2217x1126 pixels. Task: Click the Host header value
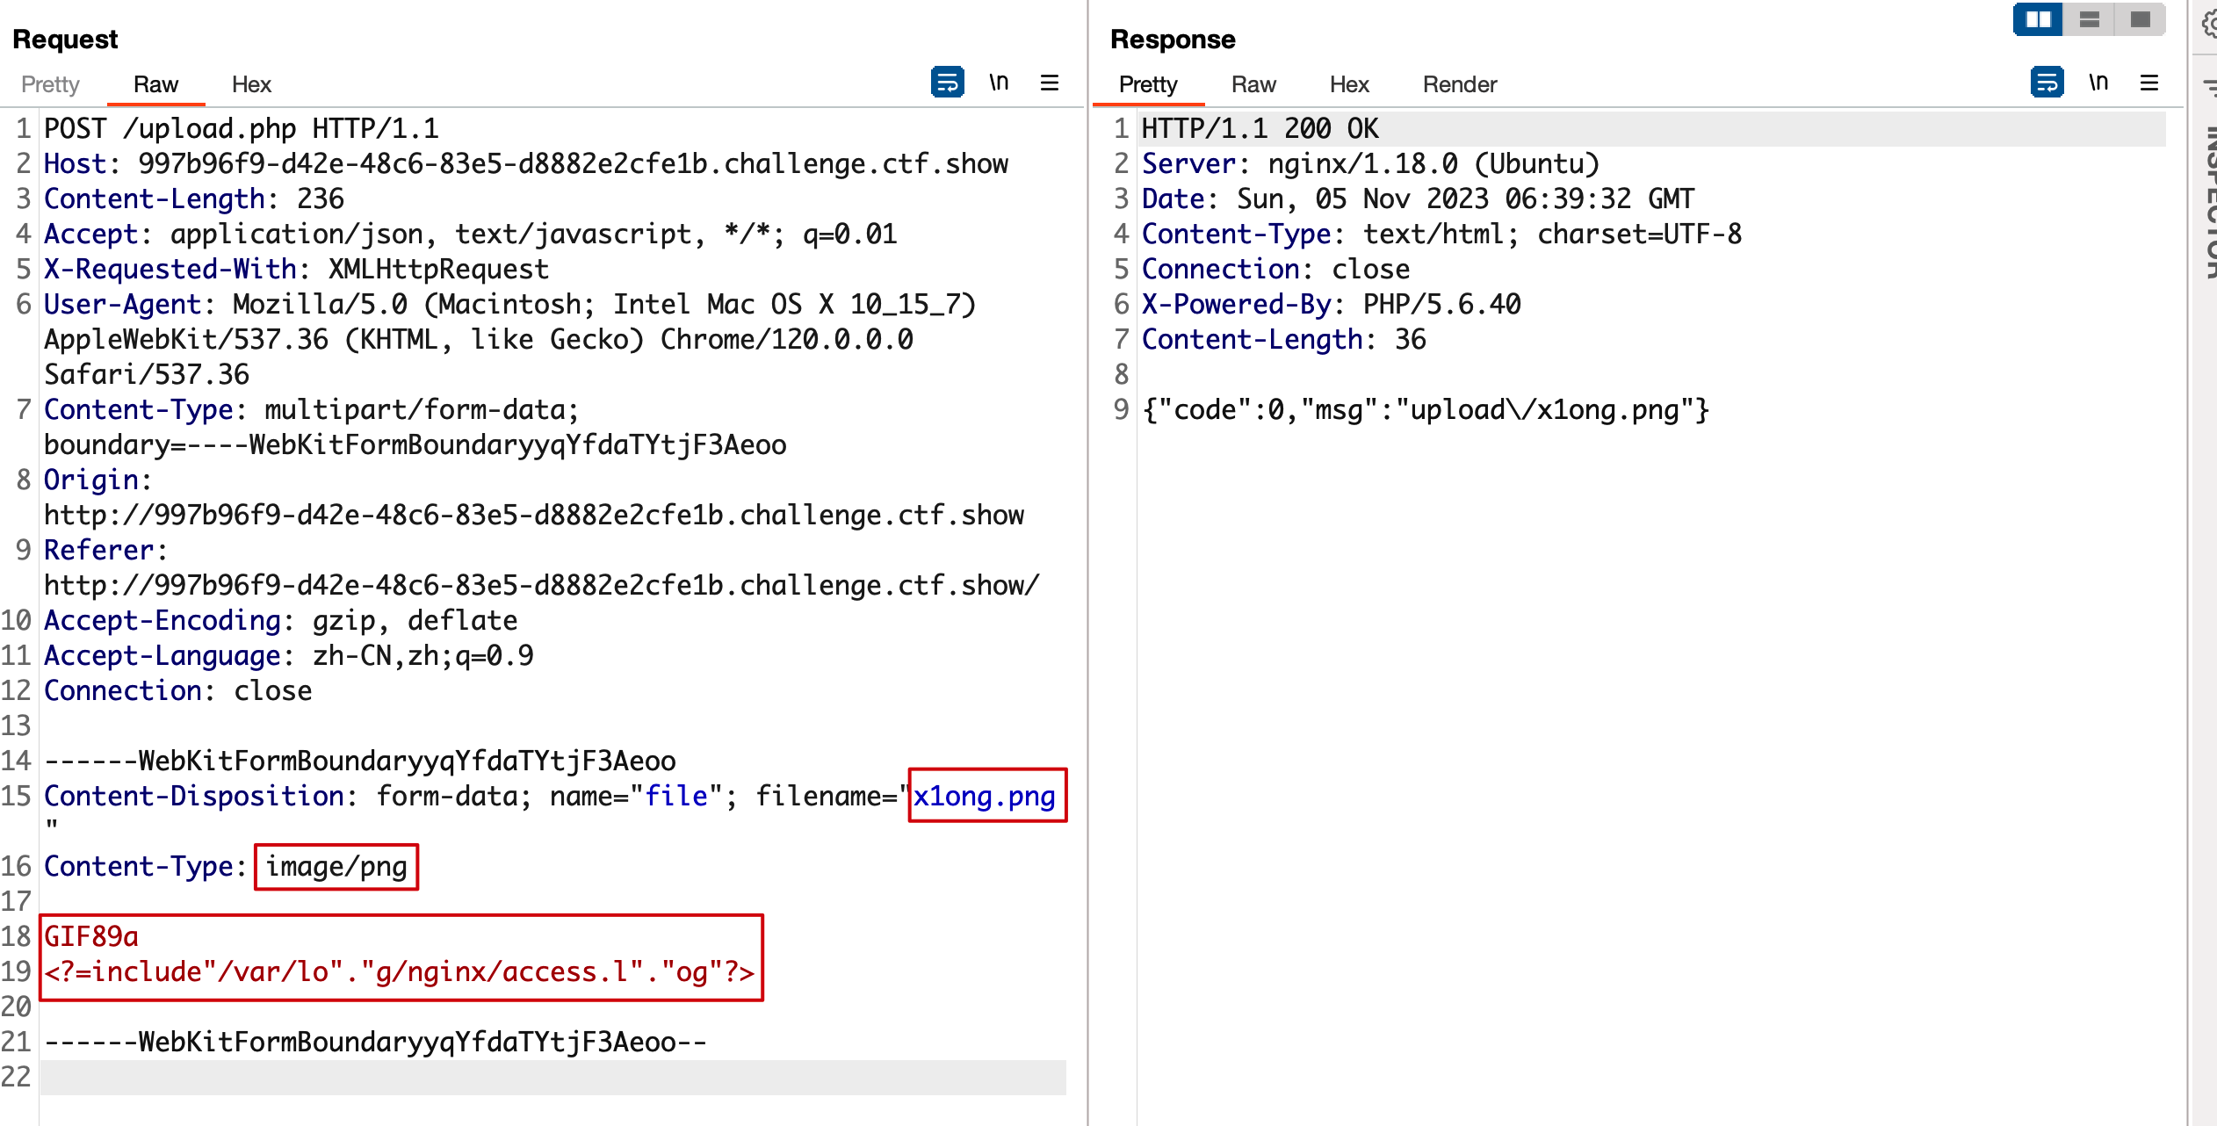pos(573,164)
